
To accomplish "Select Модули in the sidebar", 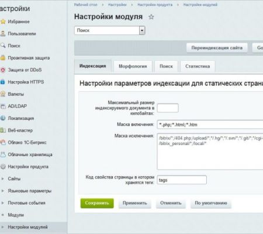I will pos(16,215).
